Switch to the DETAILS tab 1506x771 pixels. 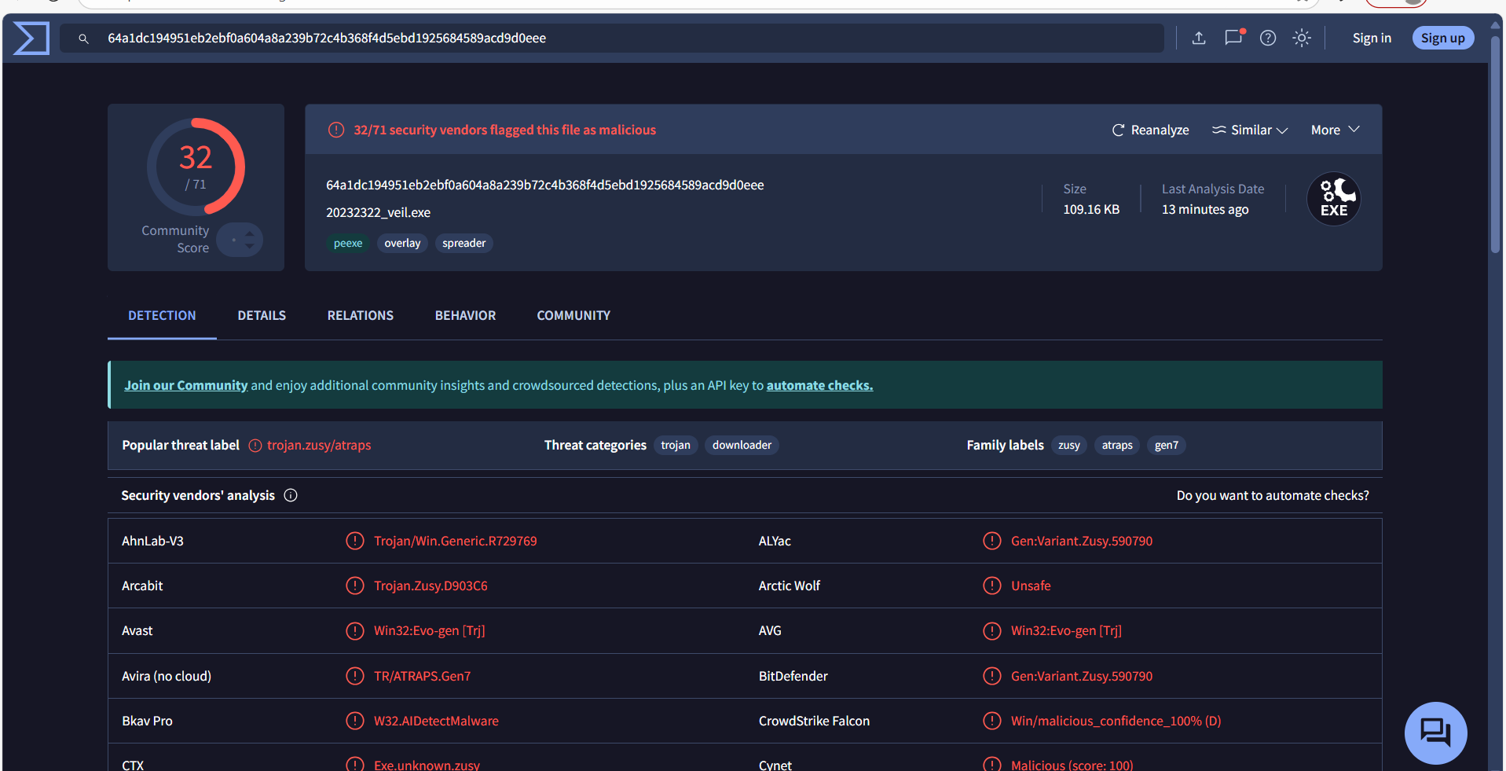[262, 315]
